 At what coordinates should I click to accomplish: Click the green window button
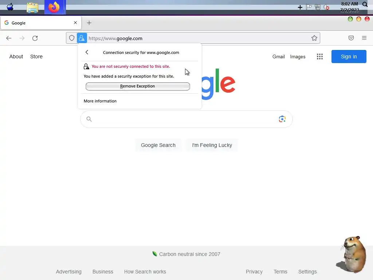(350, 19)
